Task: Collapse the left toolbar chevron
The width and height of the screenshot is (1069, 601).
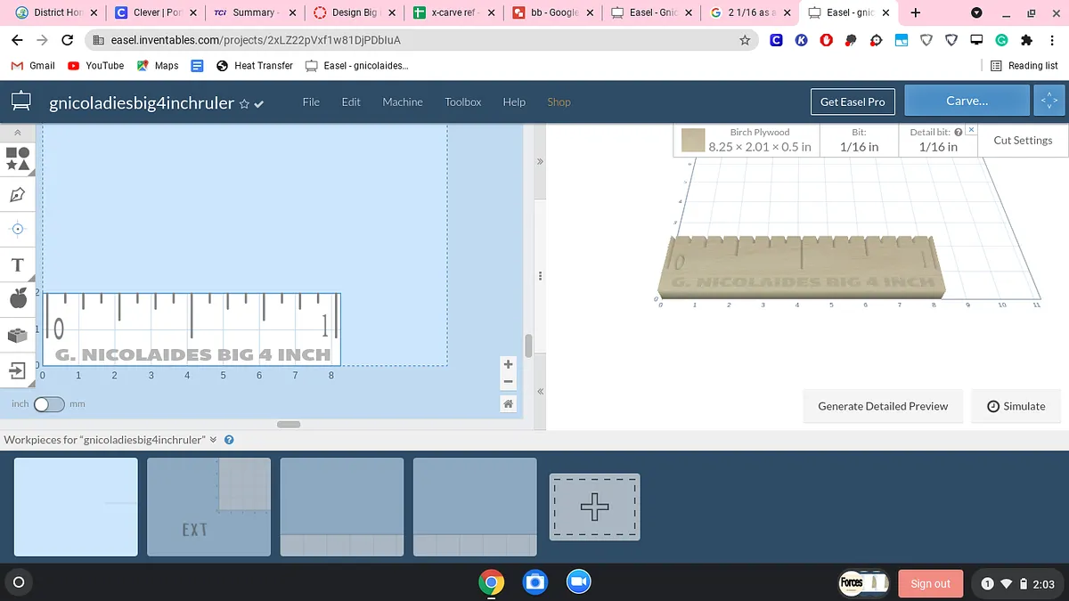Action: [x=18, y=133]
